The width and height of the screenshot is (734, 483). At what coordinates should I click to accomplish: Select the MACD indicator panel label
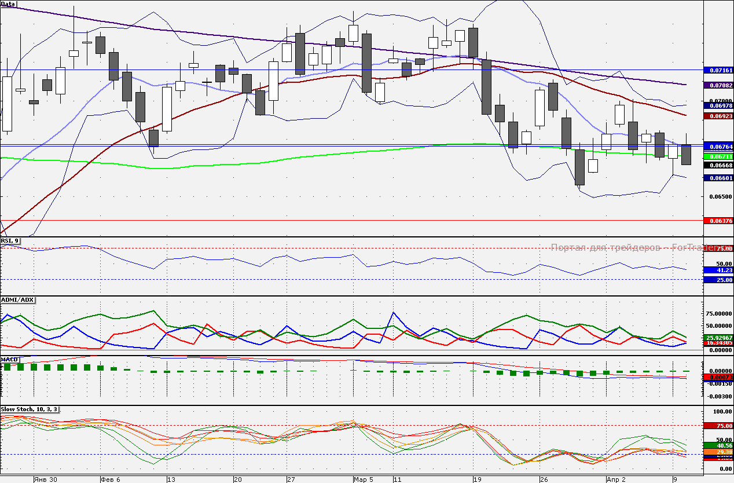coord(9,359)
